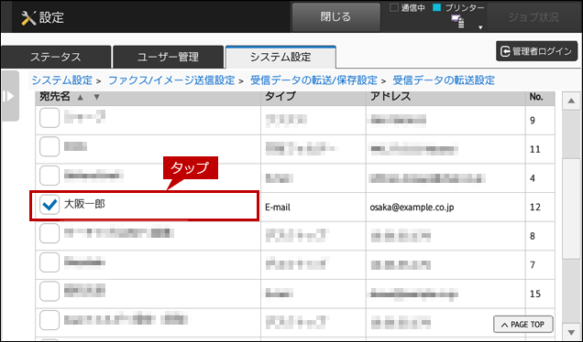Screen dimensions: 583x342
Task: Click the 管理者ログイン button
Action: click(x=536, y=51)
